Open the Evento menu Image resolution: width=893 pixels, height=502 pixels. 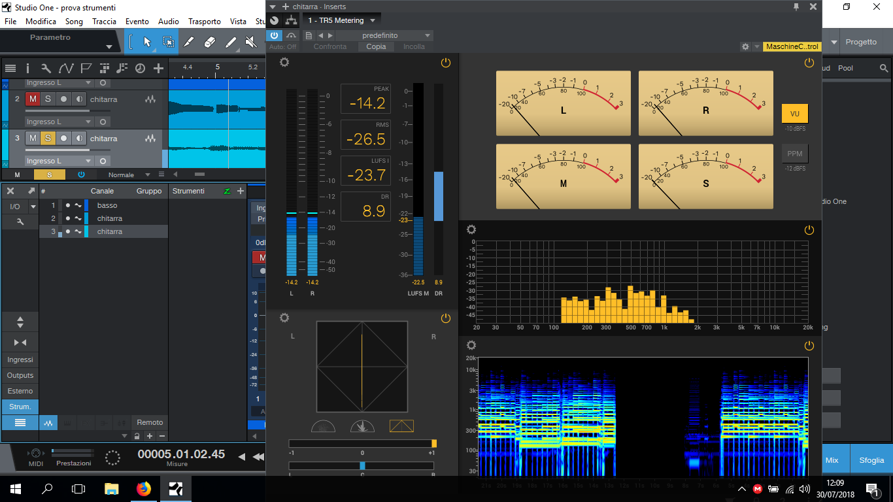coord(137,22)
